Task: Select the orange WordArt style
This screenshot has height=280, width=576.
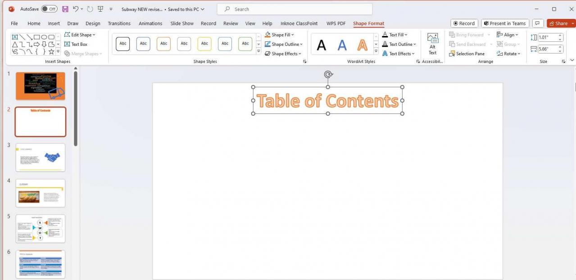Action: click(362, 44)
